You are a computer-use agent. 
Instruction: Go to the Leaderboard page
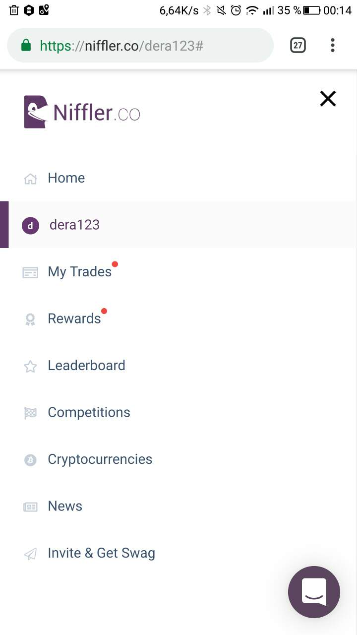86,366
